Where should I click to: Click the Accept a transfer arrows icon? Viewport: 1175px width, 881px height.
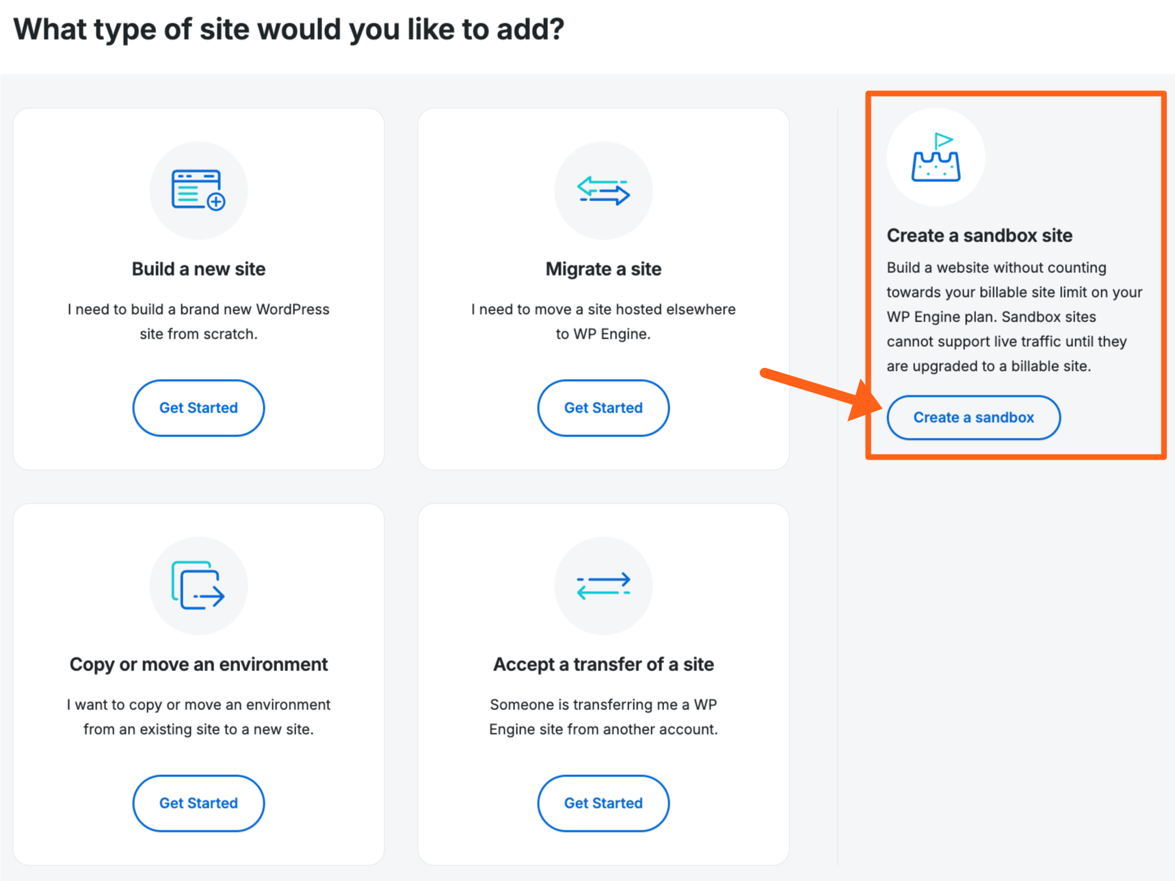tap(603, 586)
